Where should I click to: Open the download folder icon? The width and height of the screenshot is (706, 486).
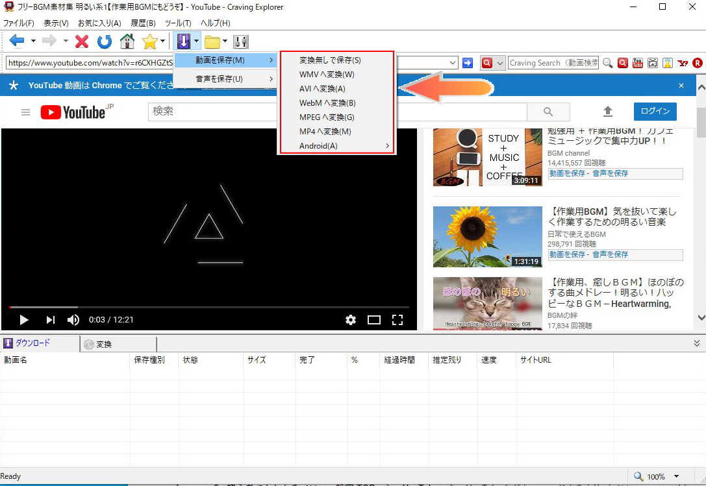(x=212, y=42)
